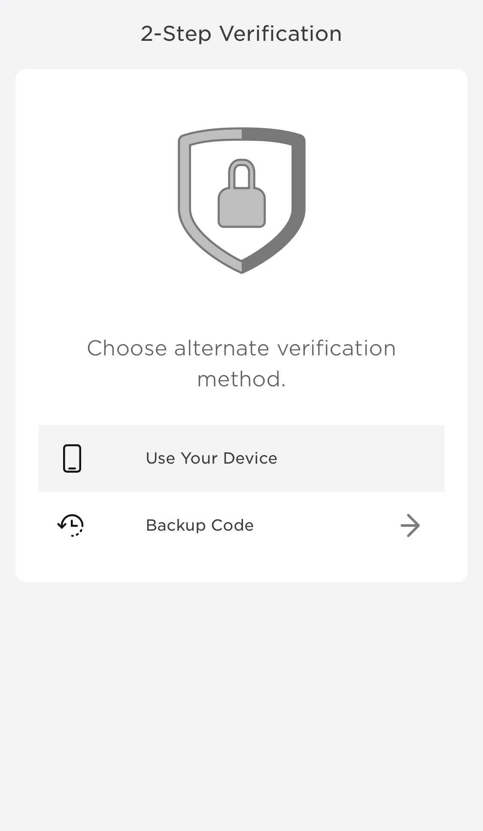Screen dimensions: 483x831
Task: Click the padlock body inside the shield
Action: point(242,208)
